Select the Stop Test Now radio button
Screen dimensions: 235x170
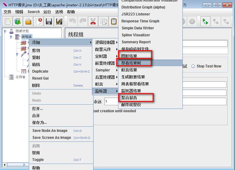193,66
